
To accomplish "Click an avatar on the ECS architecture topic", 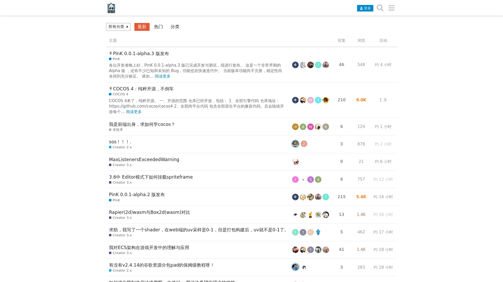I will (295, 250).
